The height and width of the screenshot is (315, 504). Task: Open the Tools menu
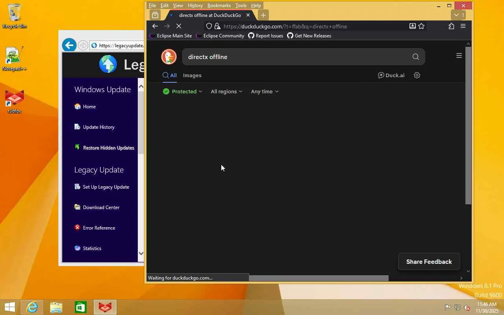click(x=241, y=6)
